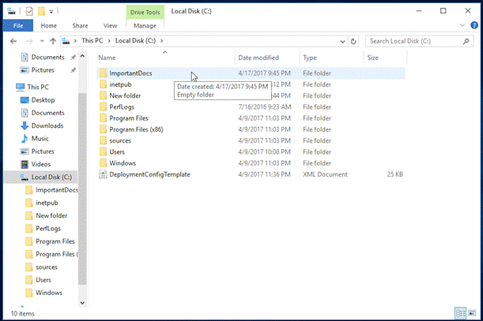The width and height of the screenshot is (483, 321).
Task: Open Videos in navigation pane
Action: (40, 164)
